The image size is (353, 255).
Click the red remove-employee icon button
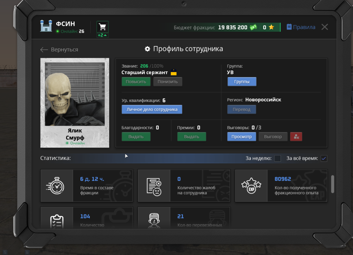point(296,137)
